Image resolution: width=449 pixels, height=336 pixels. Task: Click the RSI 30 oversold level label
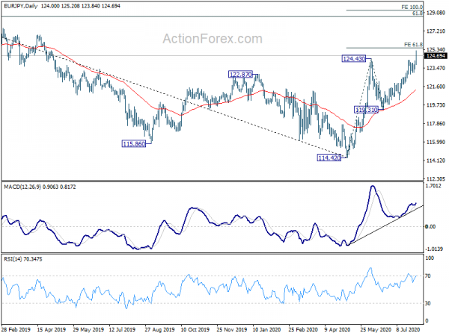click(428, 303)
